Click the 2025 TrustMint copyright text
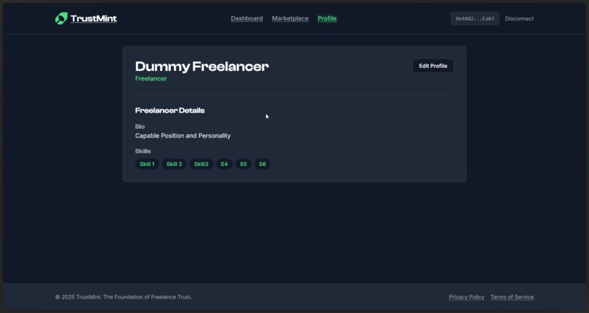 pyautogui.click(x=123, y=297)
